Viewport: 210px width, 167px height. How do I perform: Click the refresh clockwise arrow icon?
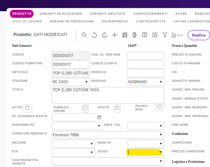coord(104,35)
